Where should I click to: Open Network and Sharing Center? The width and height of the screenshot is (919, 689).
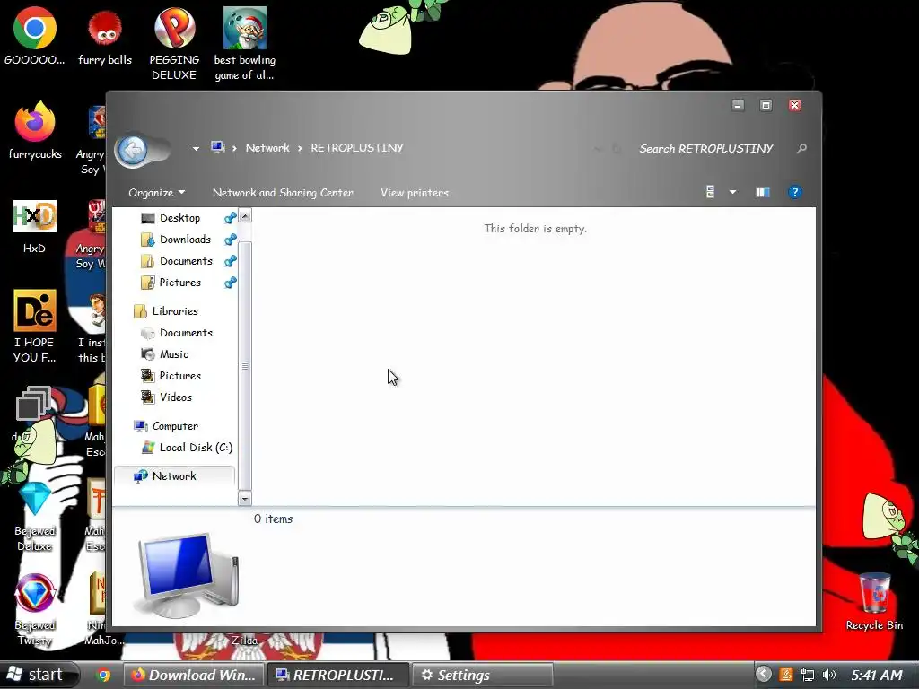coord(283,193)
